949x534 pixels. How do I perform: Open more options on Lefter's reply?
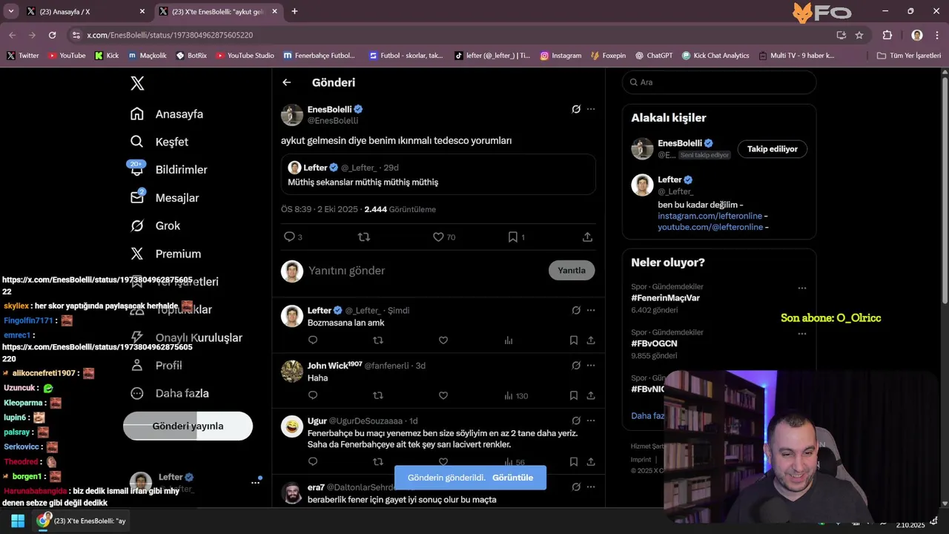pyautogui.click(x=591, y=310)
